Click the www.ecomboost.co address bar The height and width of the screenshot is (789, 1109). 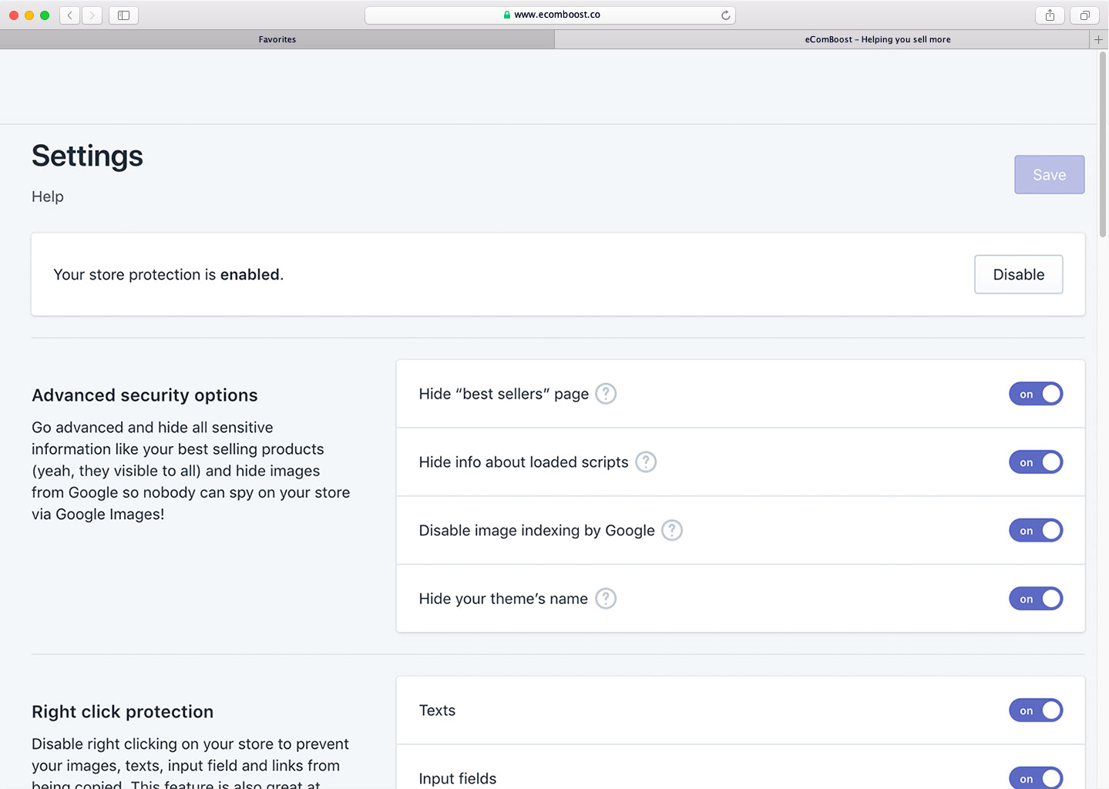pyautogui.click(x=550, y=15)
